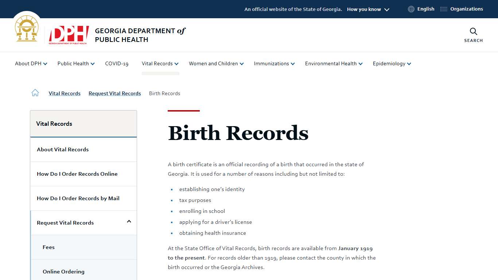Open the Immunizations navigation menu

click(274, 63)
